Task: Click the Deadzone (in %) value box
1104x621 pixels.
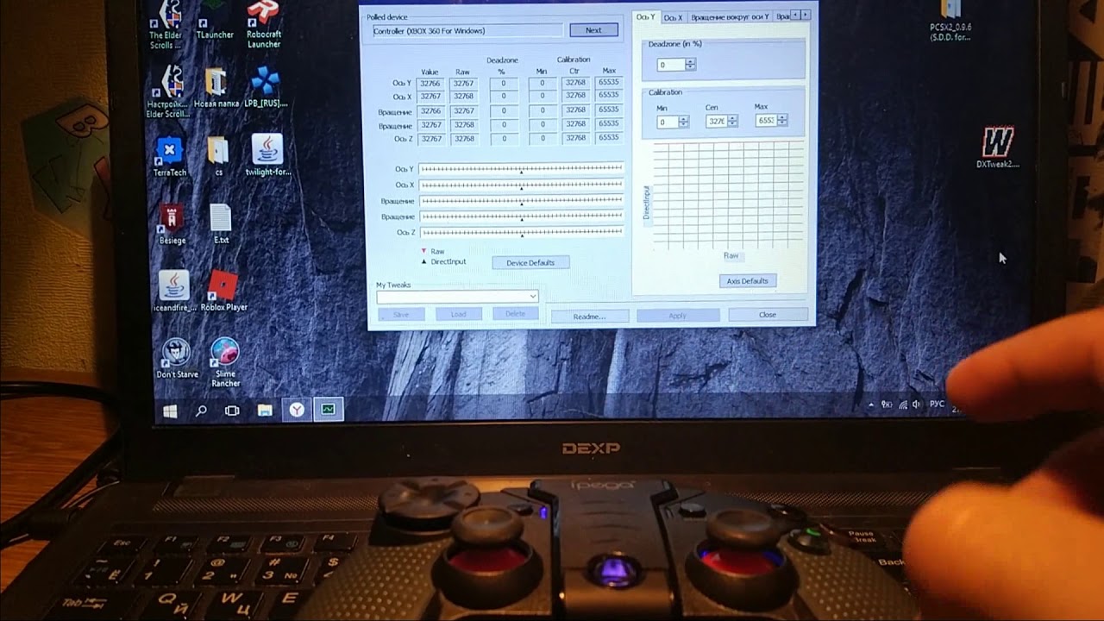Action: [x=671, y=65]
